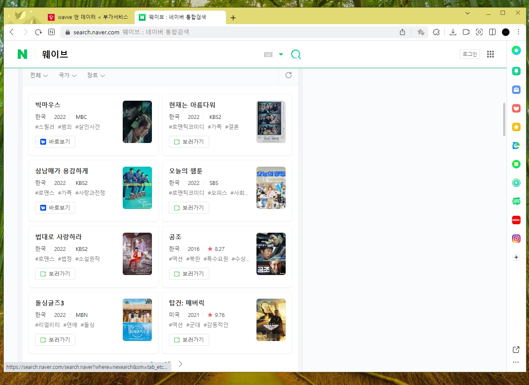This screenshot has height=385, width=529.
Task: Click the 로그인 button
Action: (470, 54)
